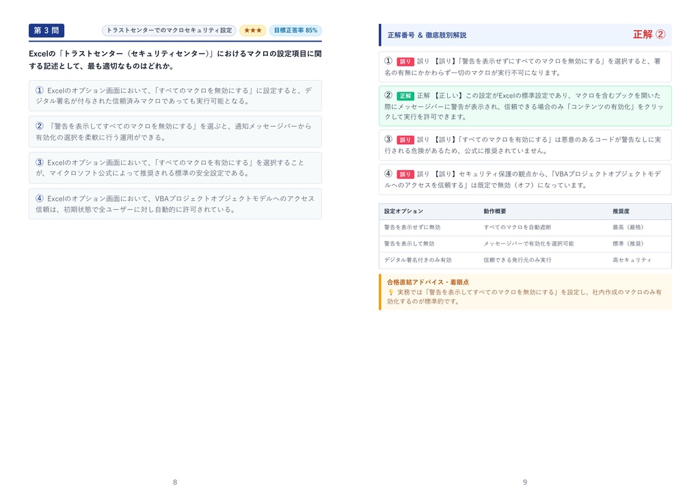Click the red 誤り badge in explanation ③
The height and width of the screenshot is (497, 700).
click(405, 139)
